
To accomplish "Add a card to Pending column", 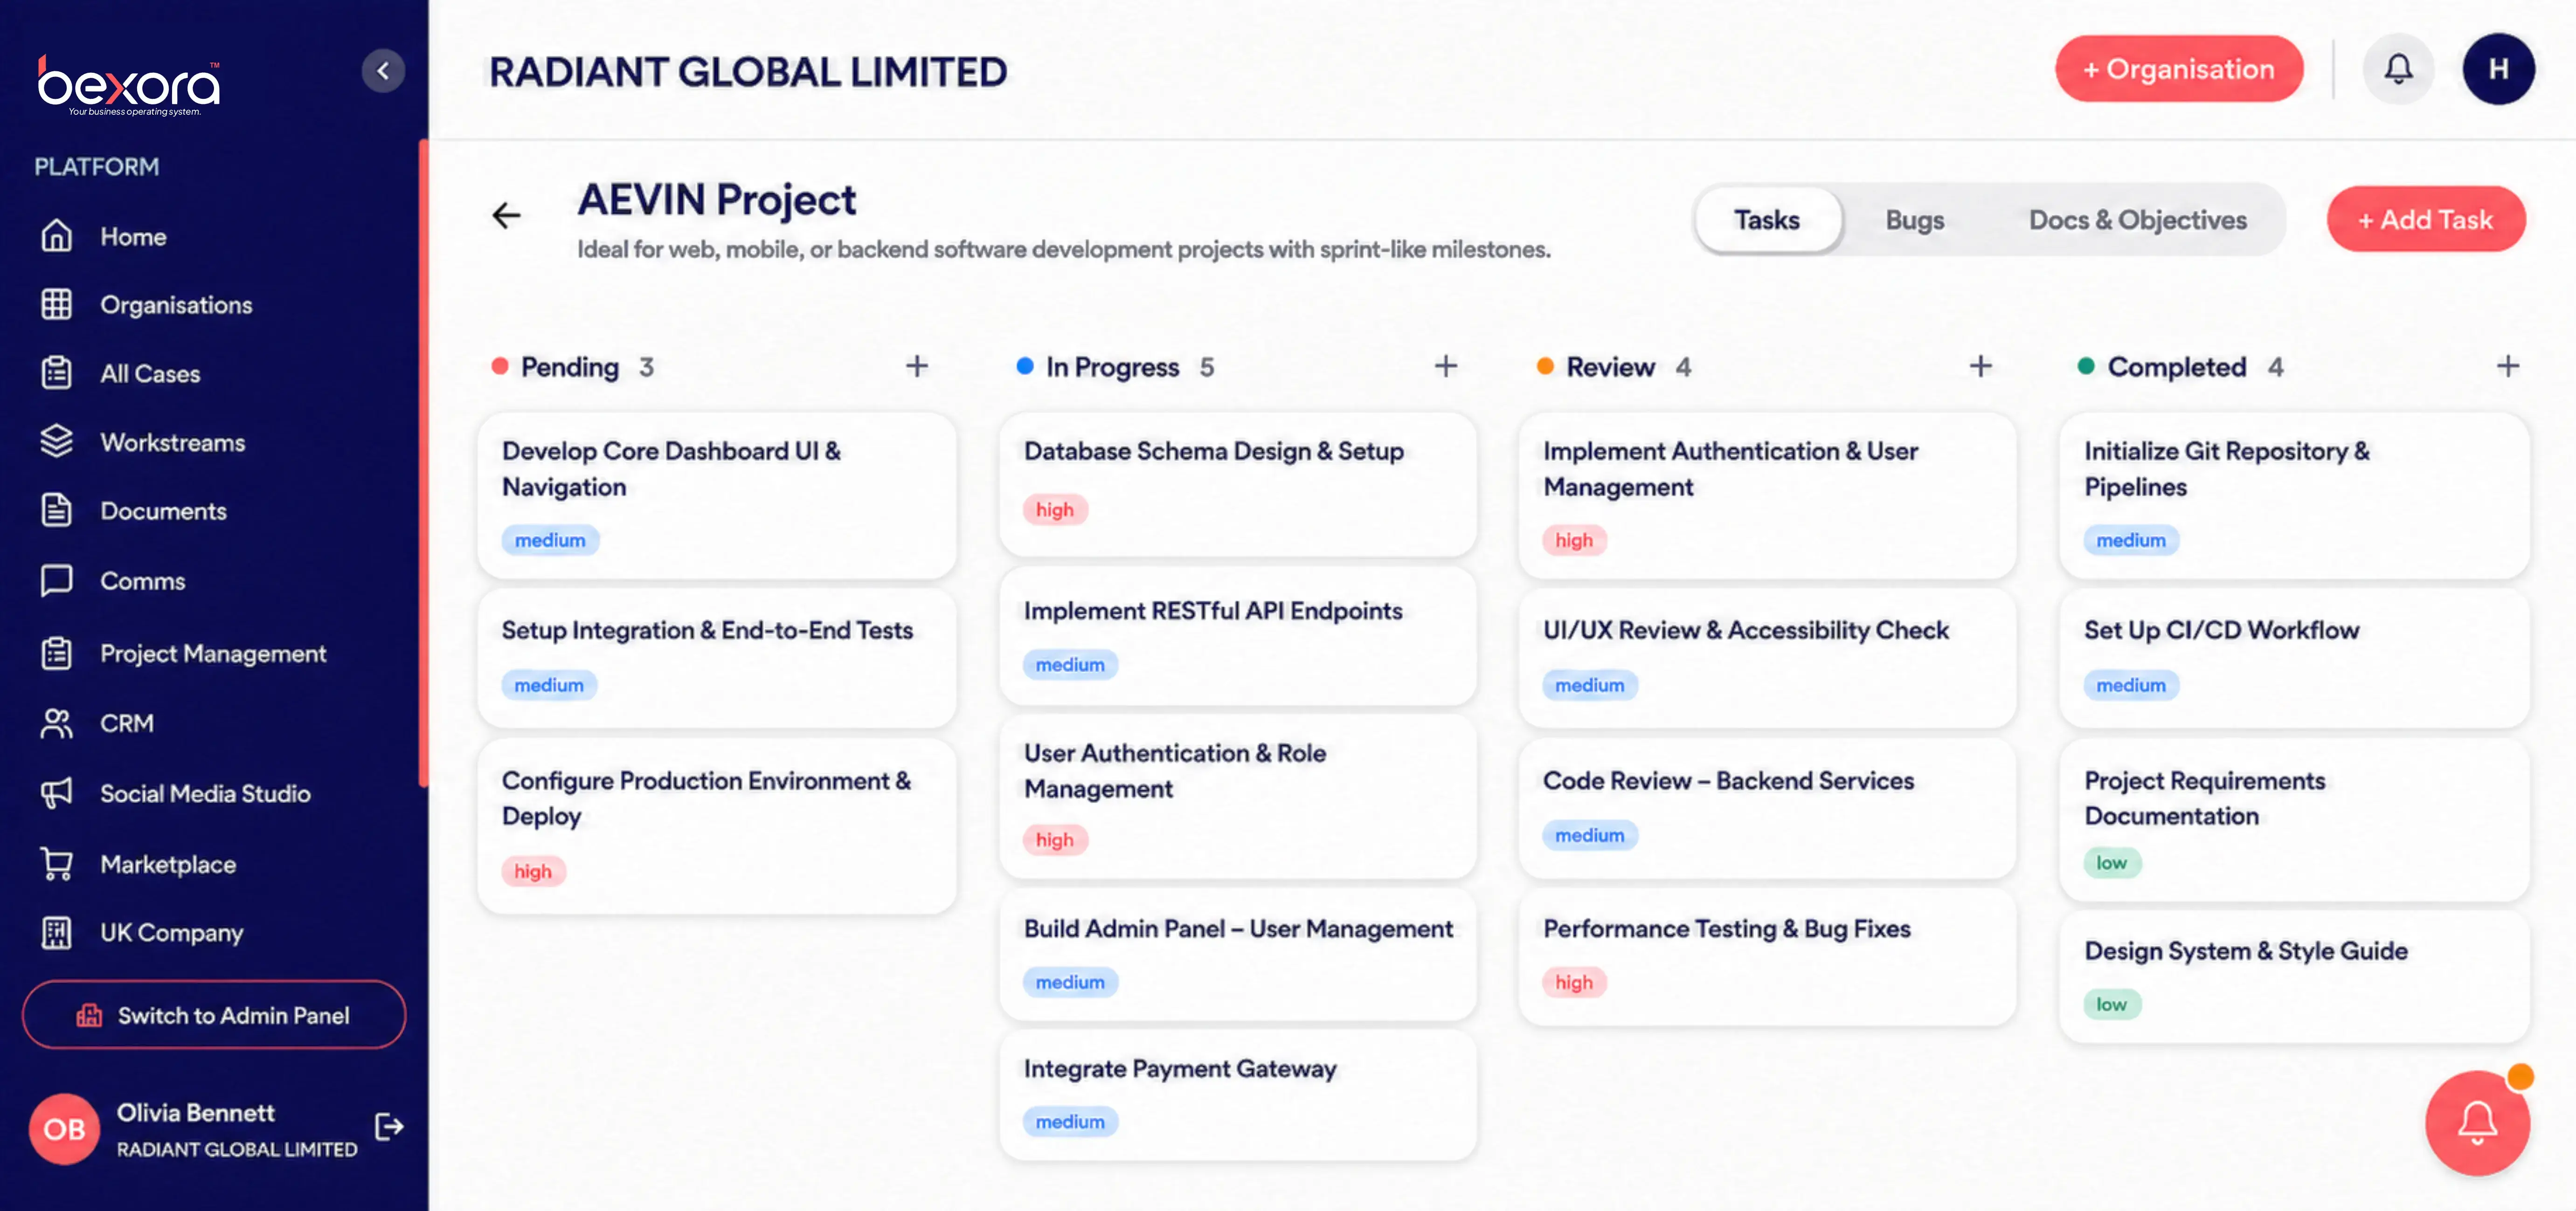I will (x=917, y=366).
